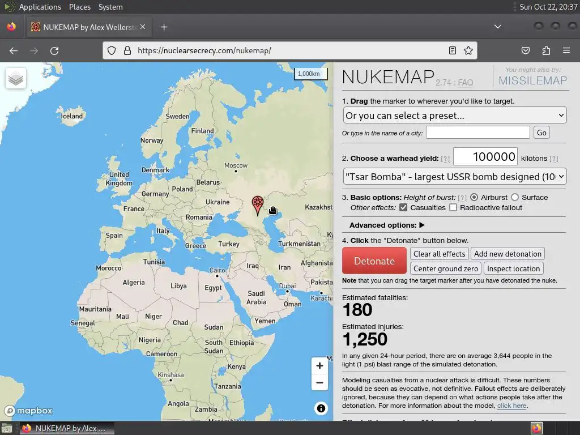List all tabs with chevron button
The height and width of the screenshot is (435, 580).
tap(498, 27)
